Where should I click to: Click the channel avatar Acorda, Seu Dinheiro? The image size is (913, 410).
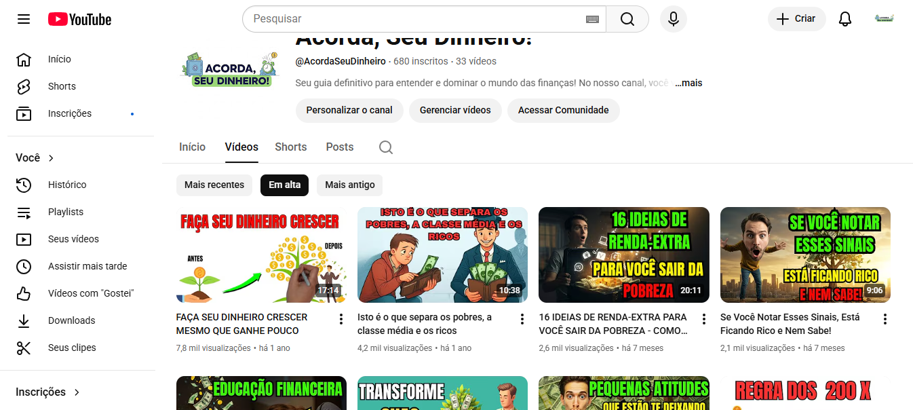point(230,69)
